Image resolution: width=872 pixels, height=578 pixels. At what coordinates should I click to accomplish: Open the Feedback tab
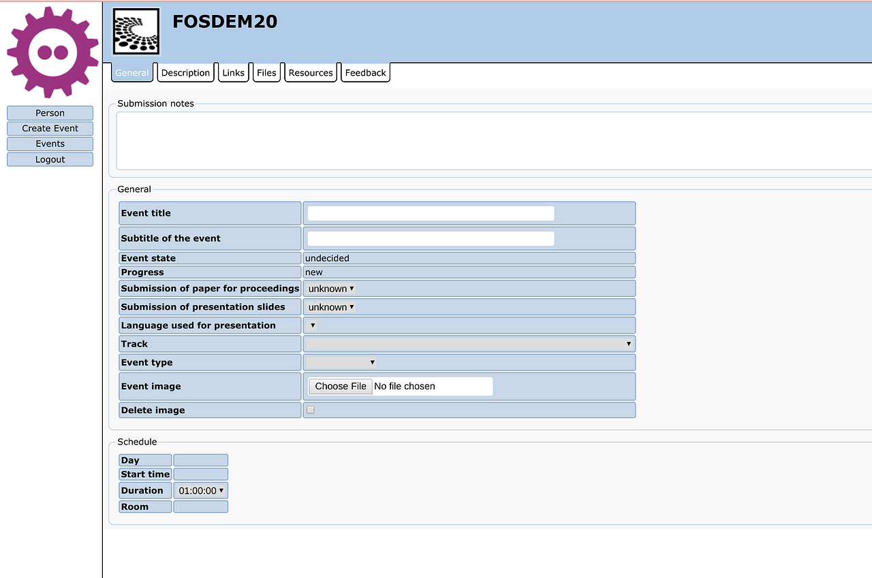(x=366, y=73)
